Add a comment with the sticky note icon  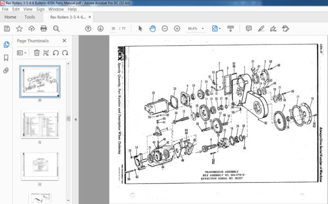click(x=249, y=28)
